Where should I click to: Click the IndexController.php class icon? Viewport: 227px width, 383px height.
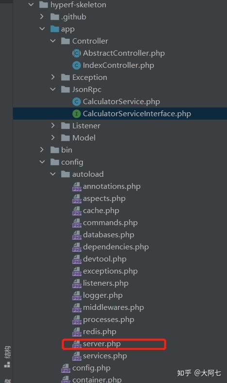(77, 65)
